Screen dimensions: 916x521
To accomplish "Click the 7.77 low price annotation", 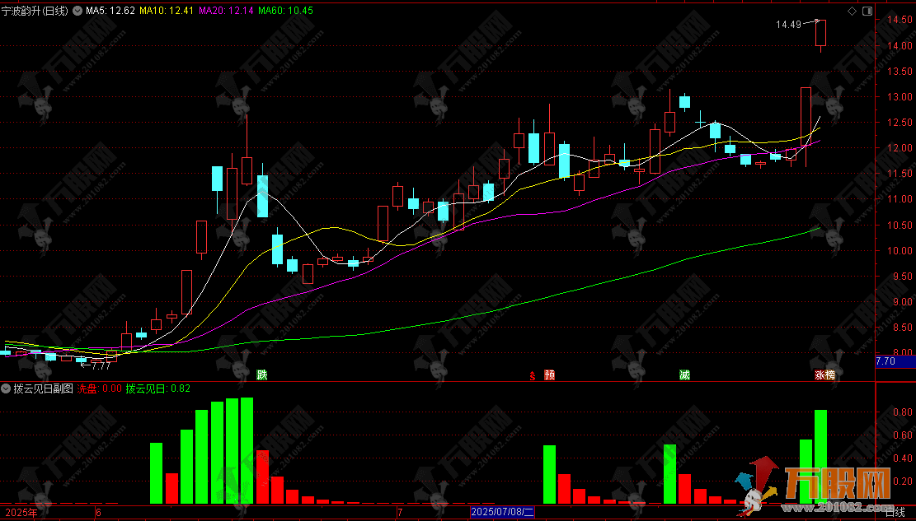I will click(101, 365).
